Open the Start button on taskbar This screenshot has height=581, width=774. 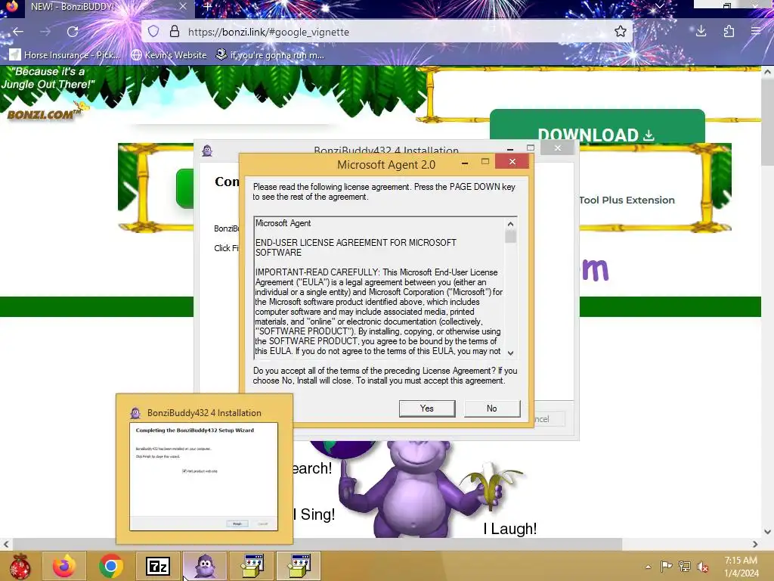pyautogui.click(x=20, y=566)
